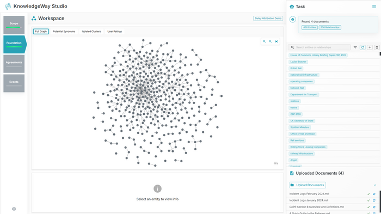This screenshot has width=381, height=214.
Task: Collapse the uploaded documents list chevron
Action: coord(375,185)
